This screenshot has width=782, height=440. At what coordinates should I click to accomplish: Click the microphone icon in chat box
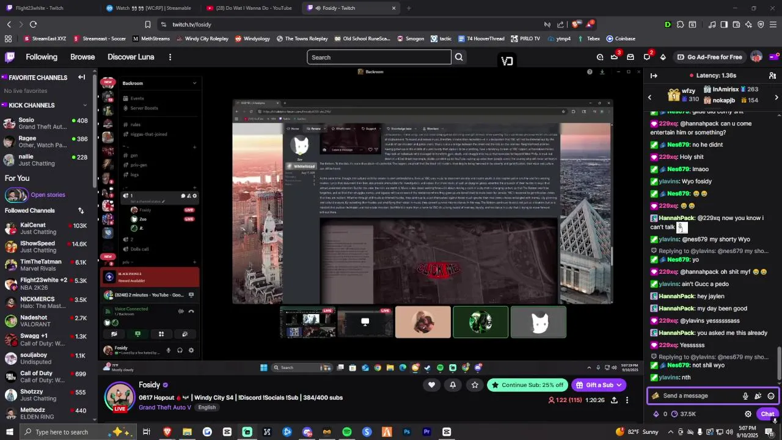click(x=745, y=396)
